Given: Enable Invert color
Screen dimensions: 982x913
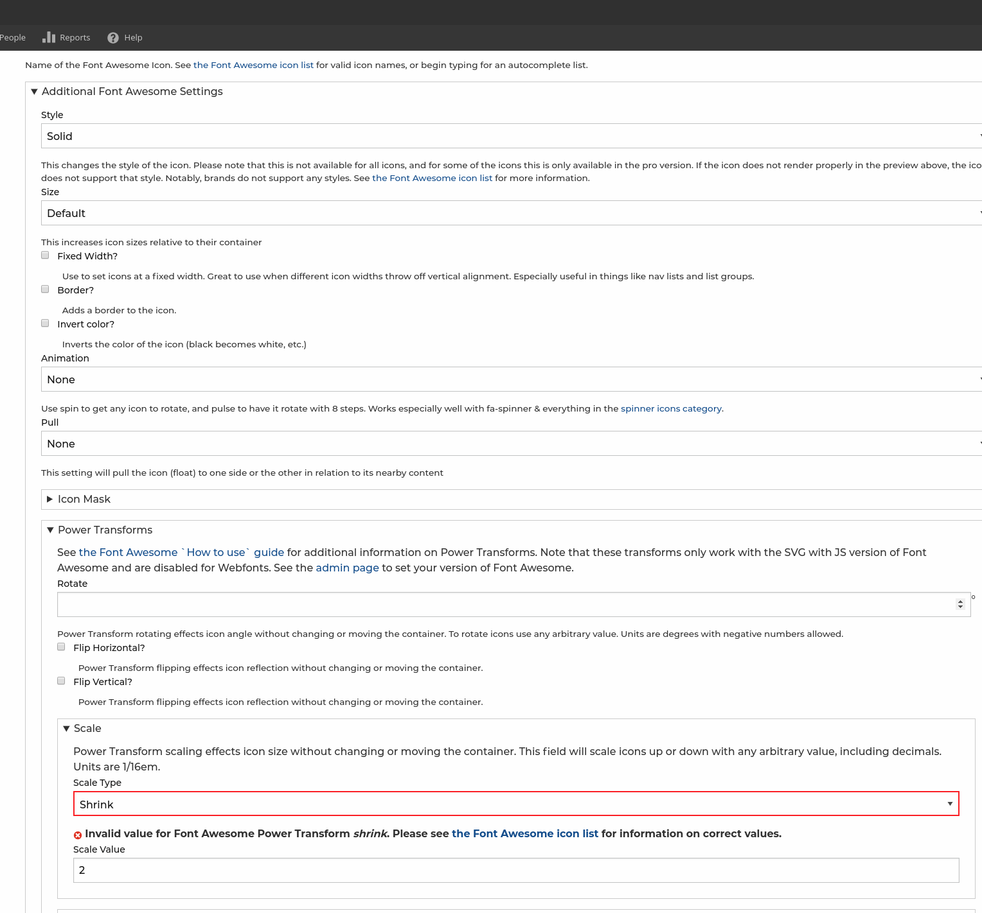Looking at the screenshot, I should click(x=45, y=323).
